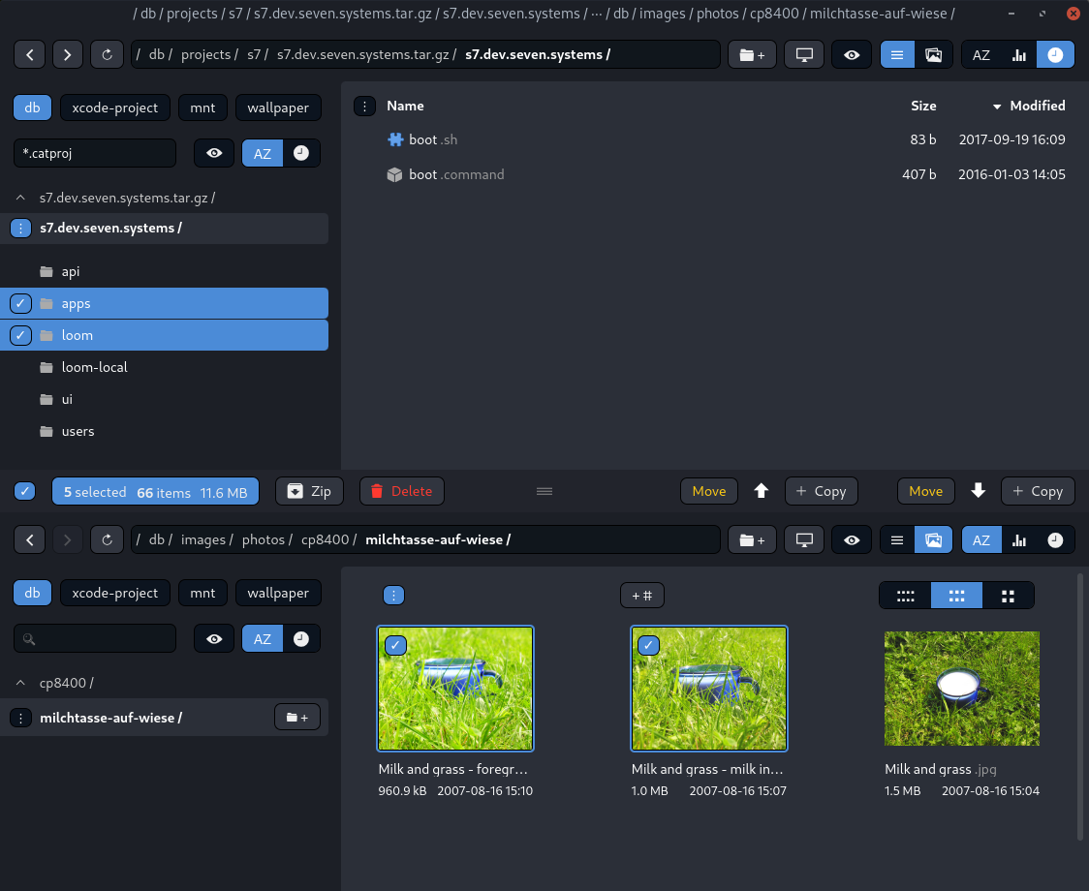This screenshot has height=891, width=1089.
Task: Open the wallpaper bookmark in the top pane
Action: (278, 108)
